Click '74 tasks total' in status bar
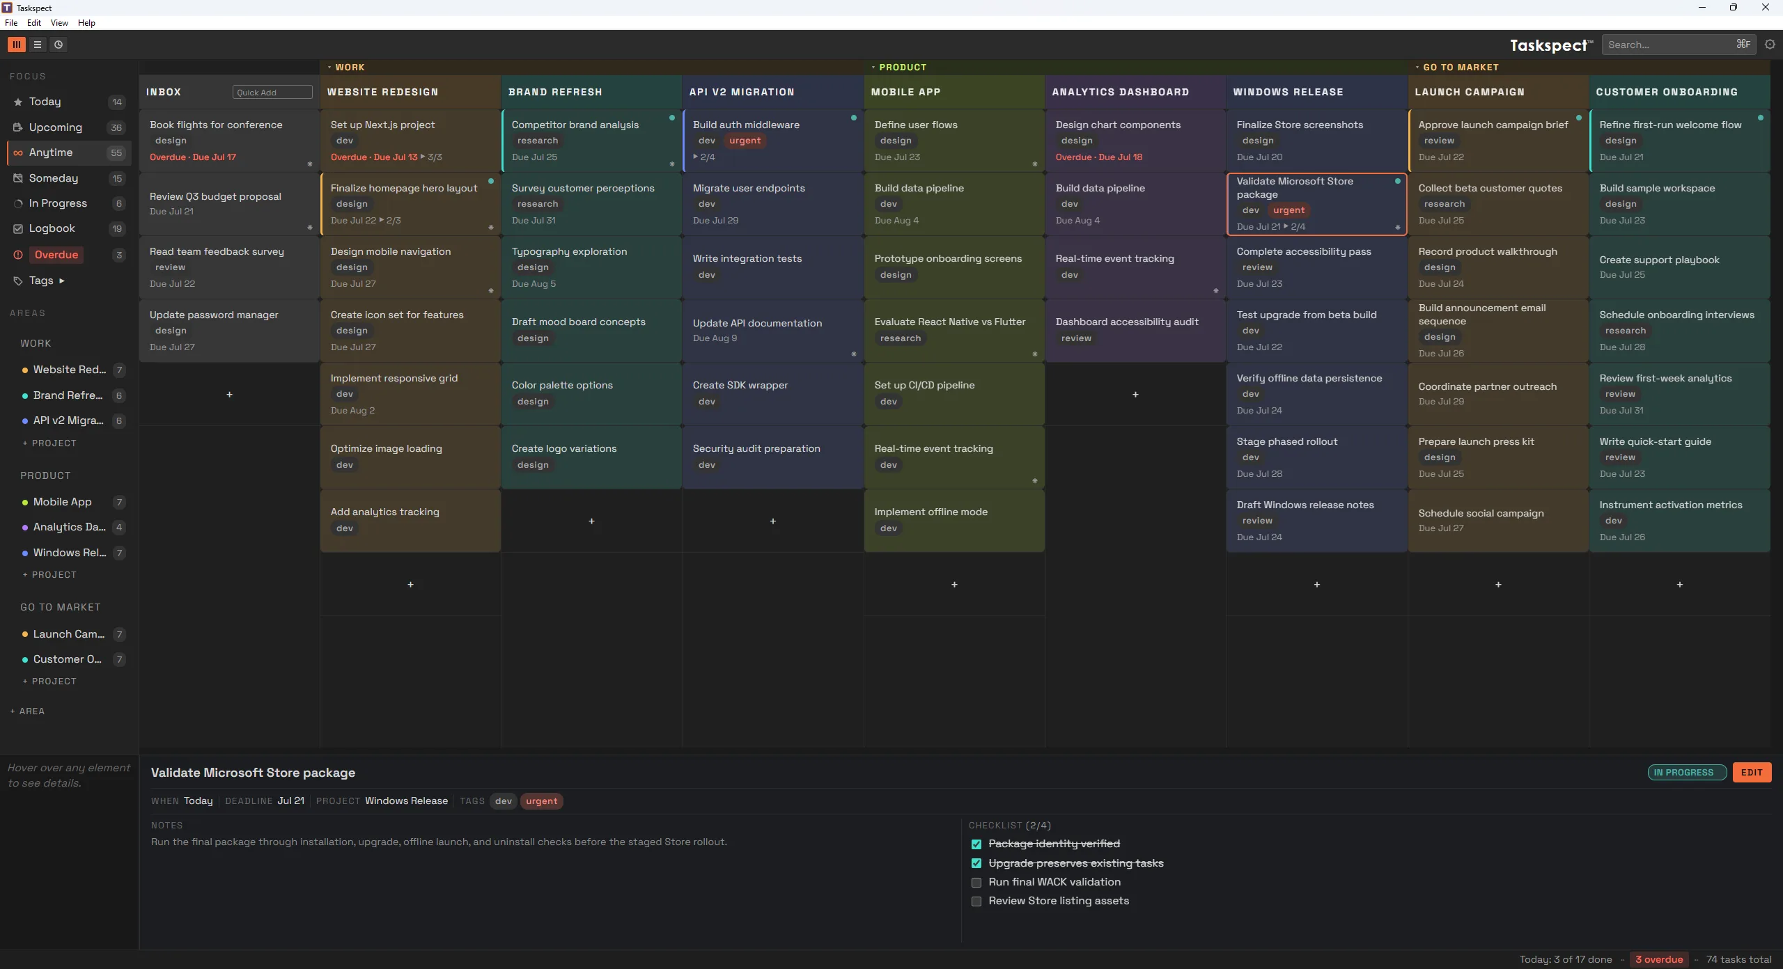The height and width of the screenshot is (969, 1783). point(1738,959)
